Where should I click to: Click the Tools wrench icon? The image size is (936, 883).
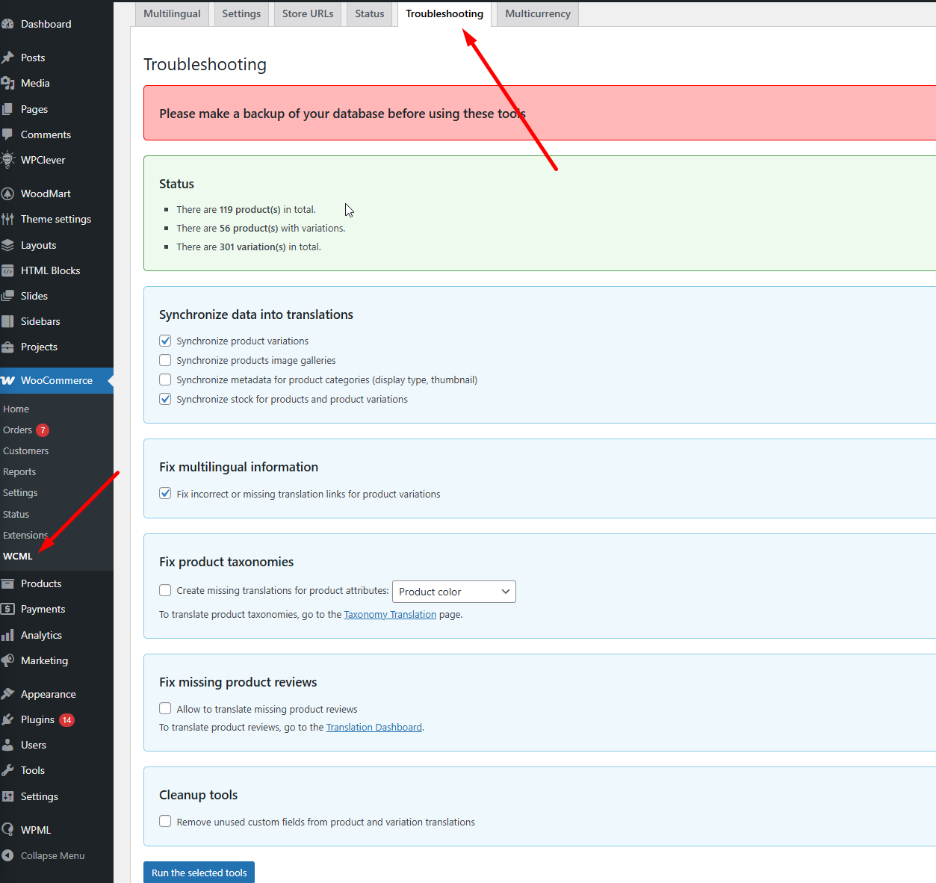pos(7,770)
